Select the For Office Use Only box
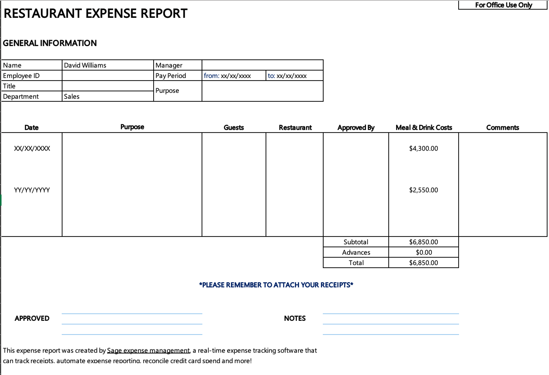Screen dimensions: 549x375 point(503,5)
